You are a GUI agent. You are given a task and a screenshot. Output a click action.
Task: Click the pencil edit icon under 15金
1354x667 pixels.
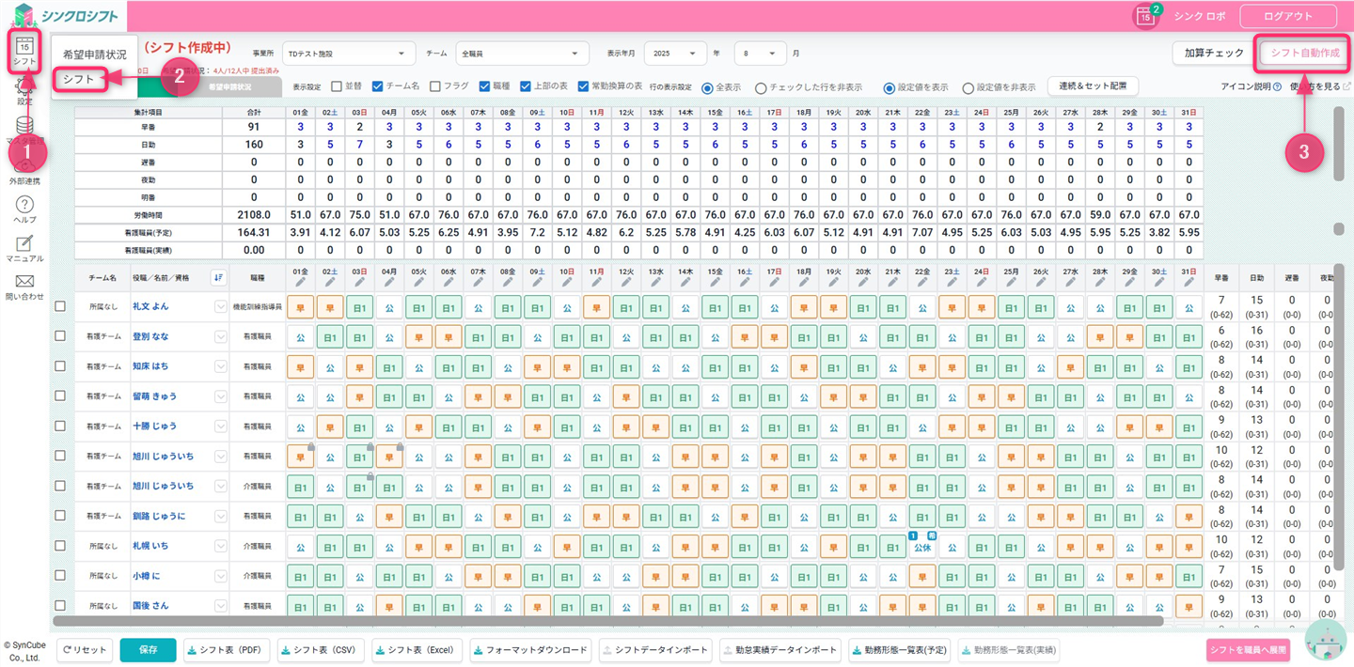[715, 282]
